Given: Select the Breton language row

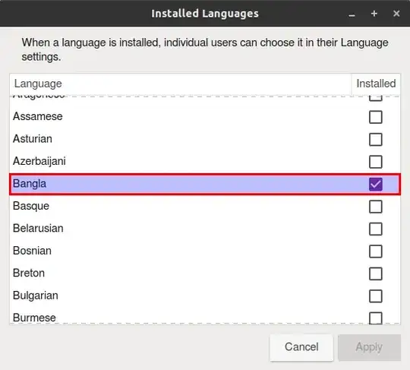Looking at the screenshot, I should 205,274.
